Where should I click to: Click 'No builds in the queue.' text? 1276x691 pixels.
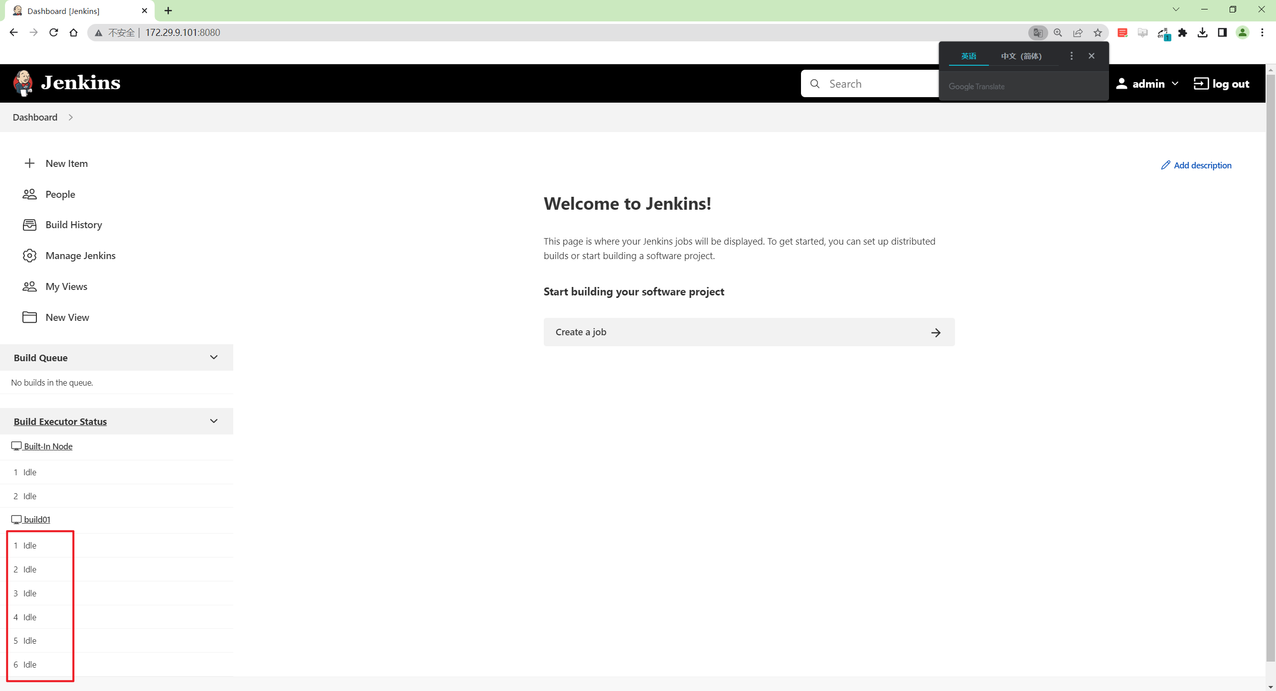coord(52,383)
